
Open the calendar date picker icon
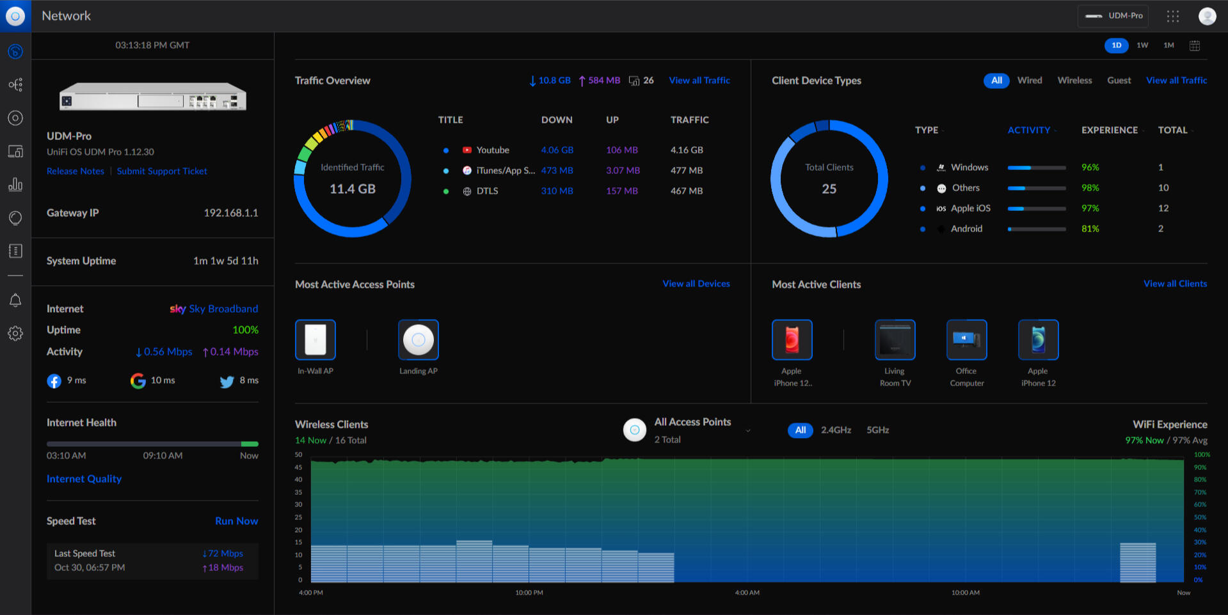[x=1195, y=45]
